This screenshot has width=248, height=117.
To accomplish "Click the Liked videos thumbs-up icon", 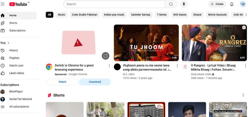I will (x=2, y=73).
